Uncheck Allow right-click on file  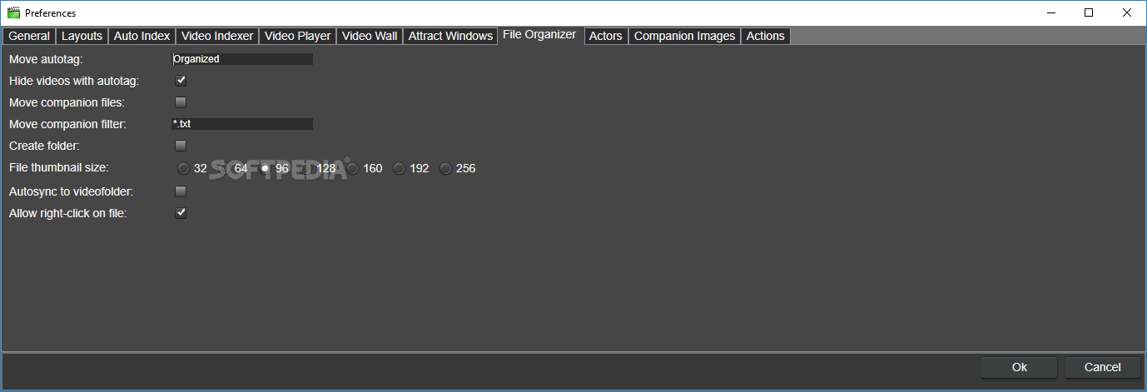[181, 213]
